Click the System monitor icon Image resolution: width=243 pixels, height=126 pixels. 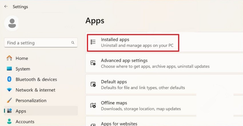pyautogui.click(x=9, y=69)
